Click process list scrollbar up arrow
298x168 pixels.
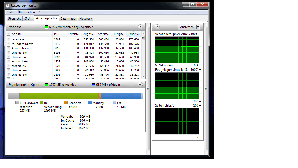point(143,33)
